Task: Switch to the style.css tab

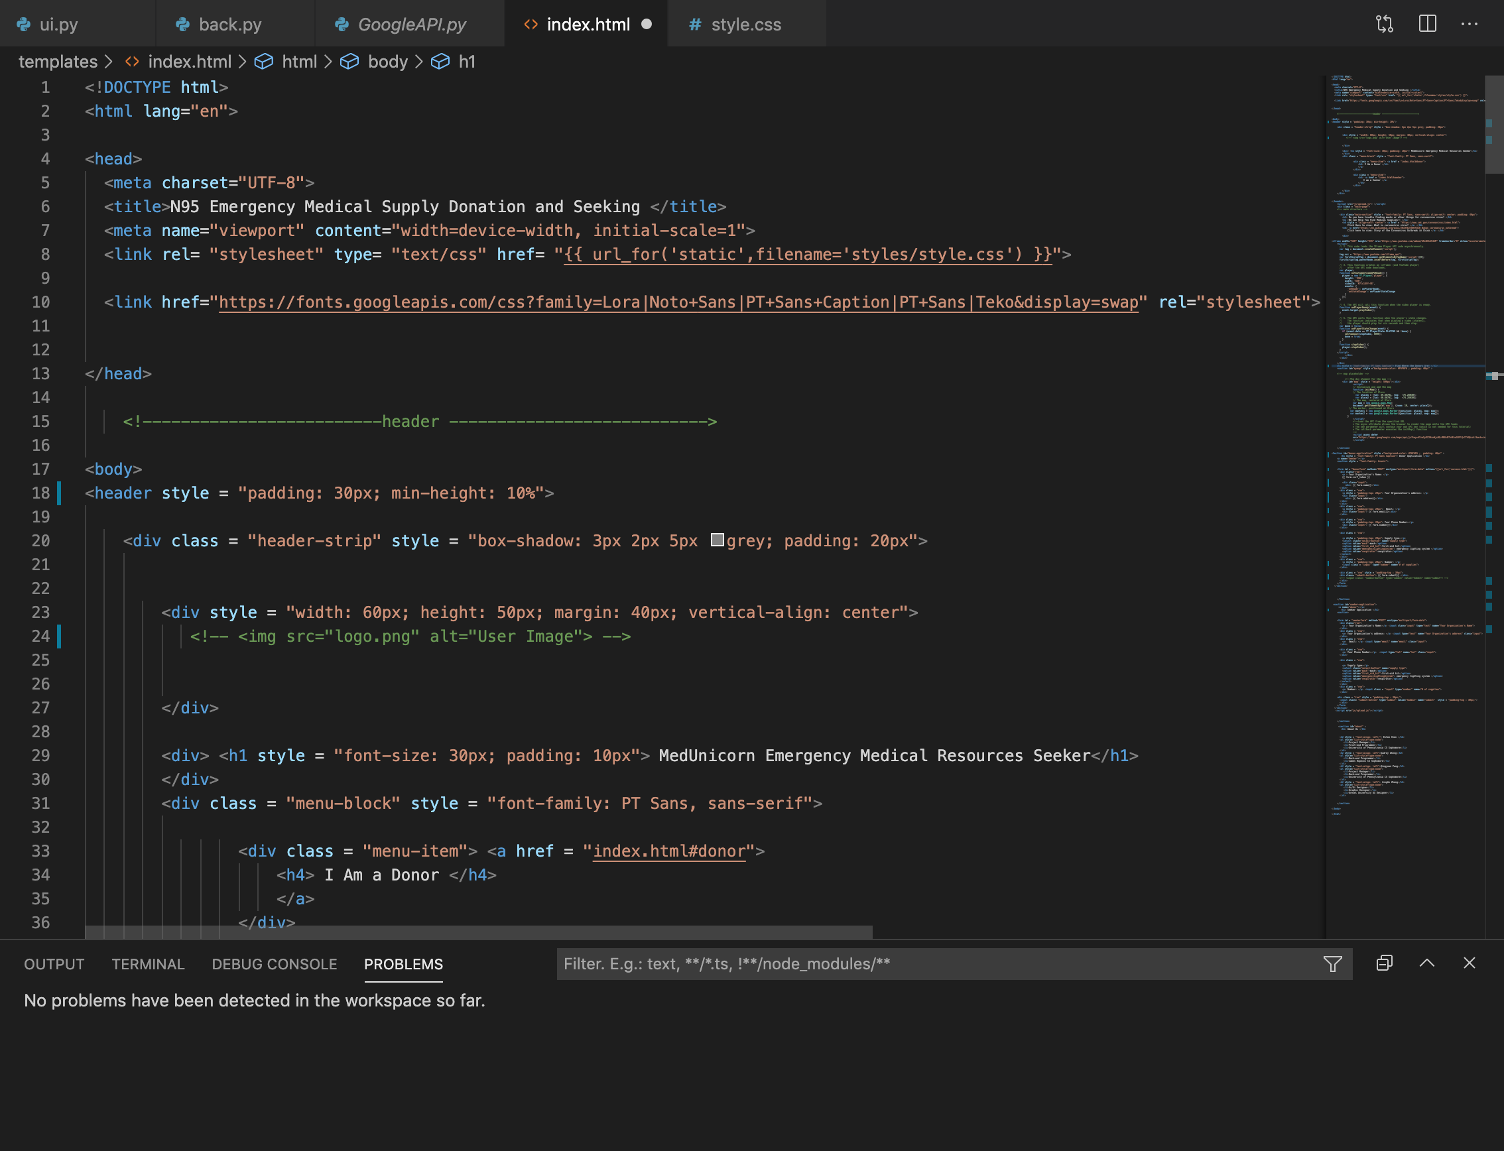Action: [x=745, y=25]
